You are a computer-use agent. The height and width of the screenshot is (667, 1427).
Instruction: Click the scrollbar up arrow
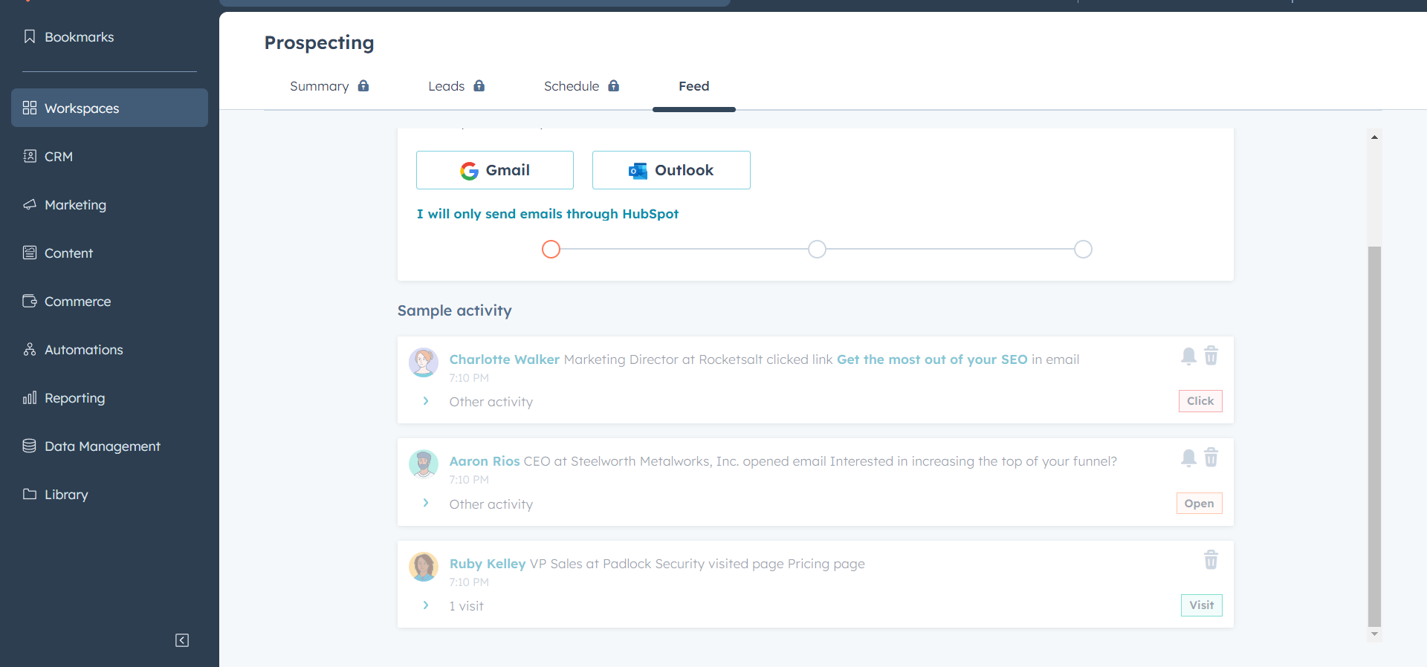coord(1375,137)
